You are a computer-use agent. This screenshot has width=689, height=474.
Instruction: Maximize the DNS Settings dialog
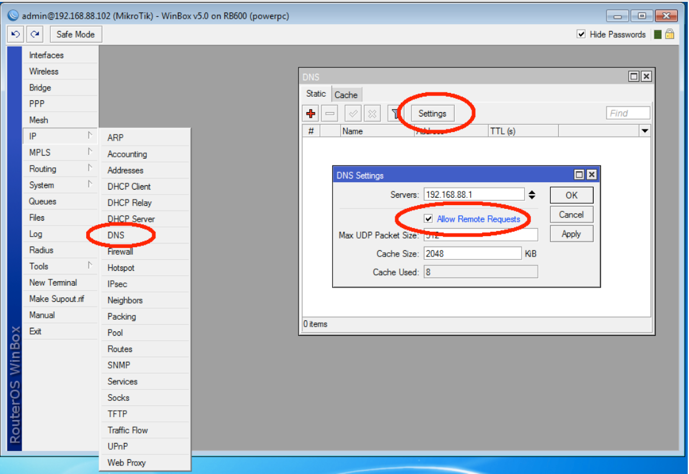coord(579,175)
